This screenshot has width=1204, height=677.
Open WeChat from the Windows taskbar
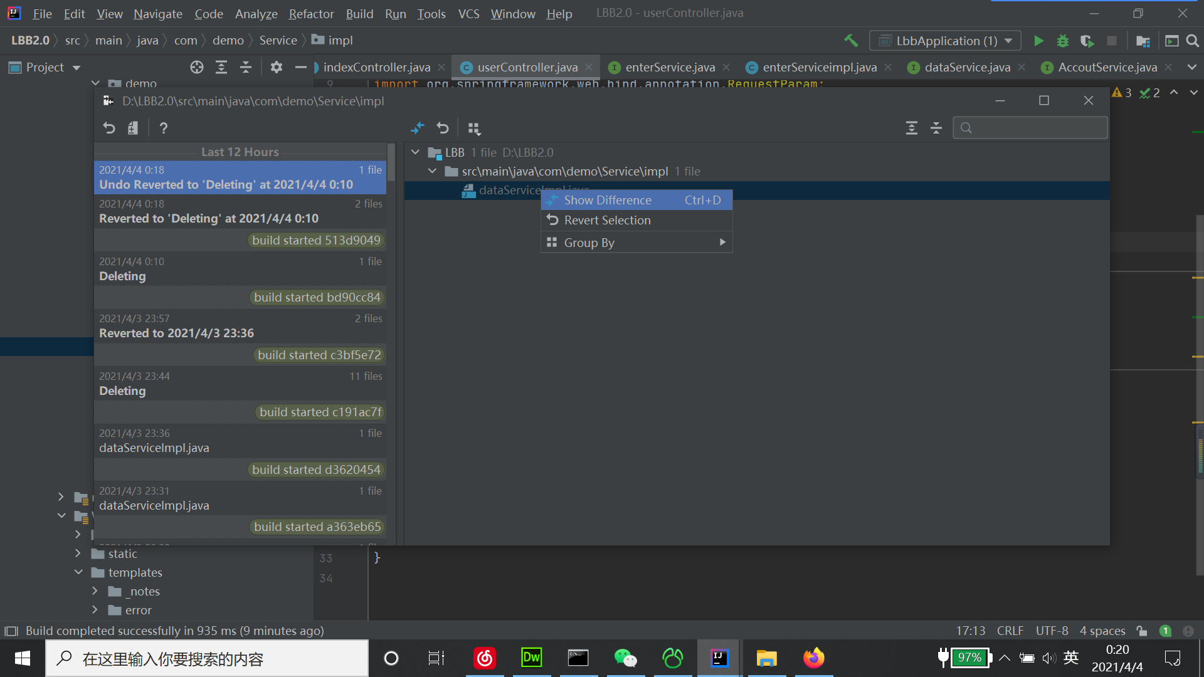(625, 658)
